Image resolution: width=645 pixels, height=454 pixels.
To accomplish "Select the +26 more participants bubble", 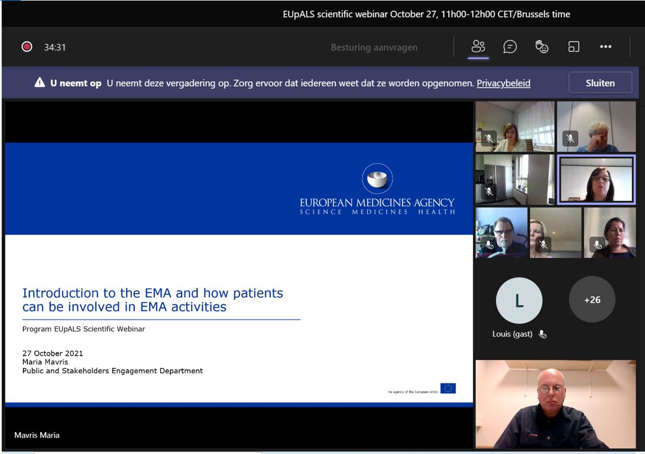I will pyautogui.click(x=592, y=300).
